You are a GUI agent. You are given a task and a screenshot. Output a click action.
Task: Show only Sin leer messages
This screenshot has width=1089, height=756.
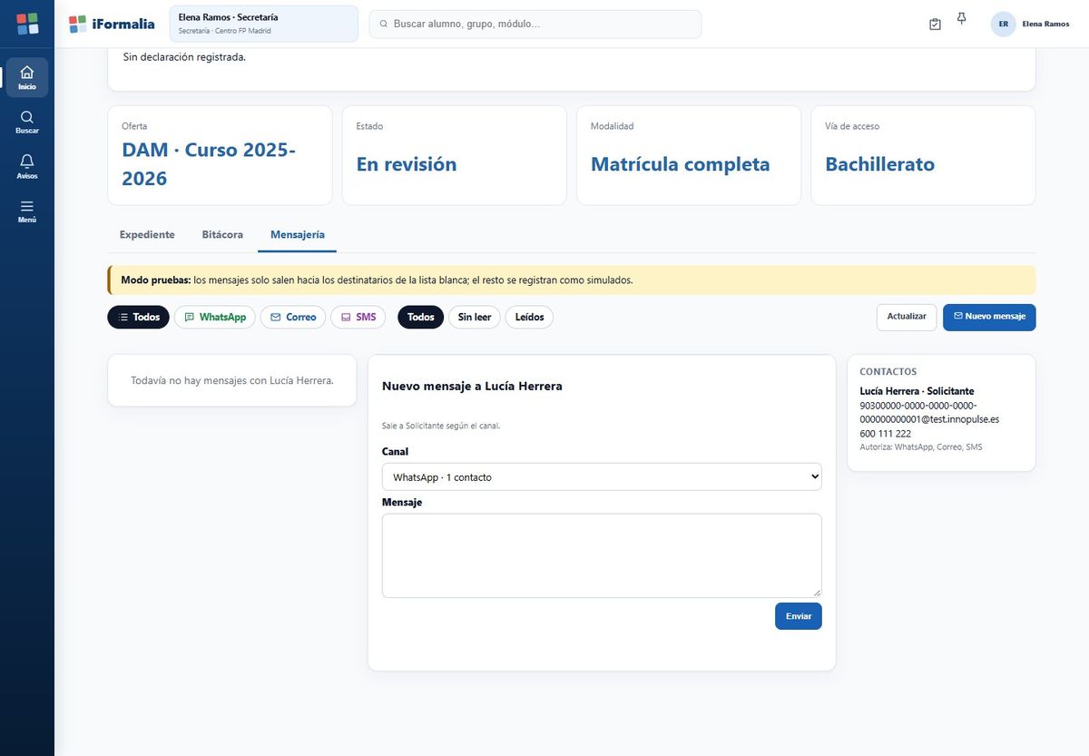pyautogui.click(x=475, y=317)
